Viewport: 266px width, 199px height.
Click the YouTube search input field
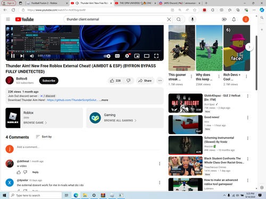tap(116, 19)
